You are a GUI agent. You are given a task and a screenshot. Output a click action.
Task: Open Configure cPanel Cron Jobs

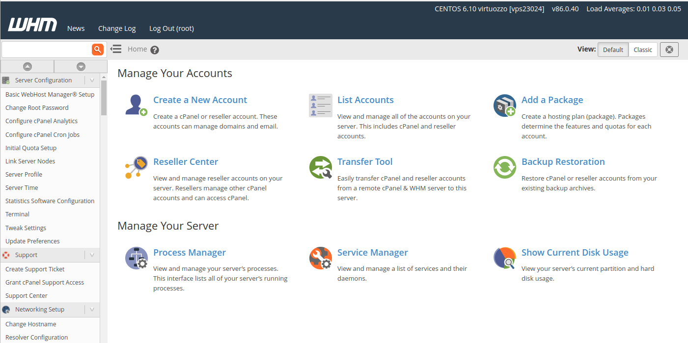click(42, 135)
